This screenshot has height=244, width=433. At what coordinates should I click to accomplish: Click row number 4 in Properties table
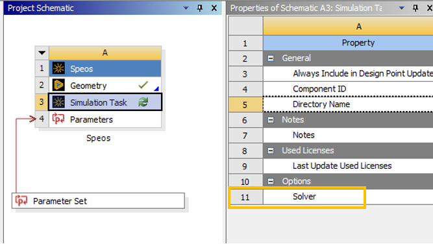[245, 89]
